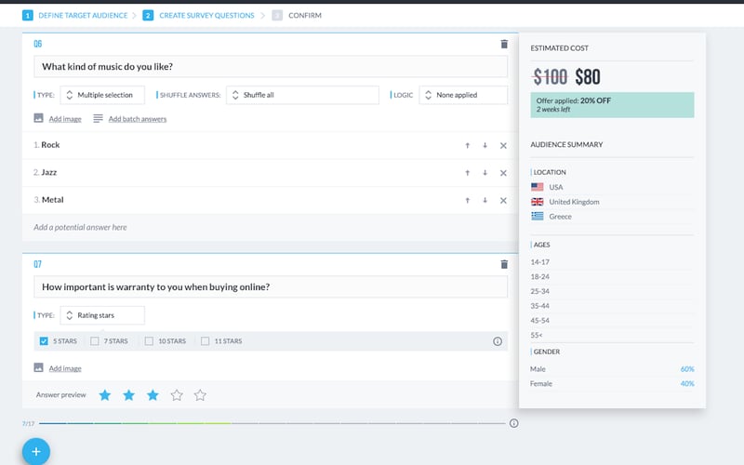Click Add a potential answer field
The width and height of the screenshot is (744, 465).
click(x=271, y=227)
